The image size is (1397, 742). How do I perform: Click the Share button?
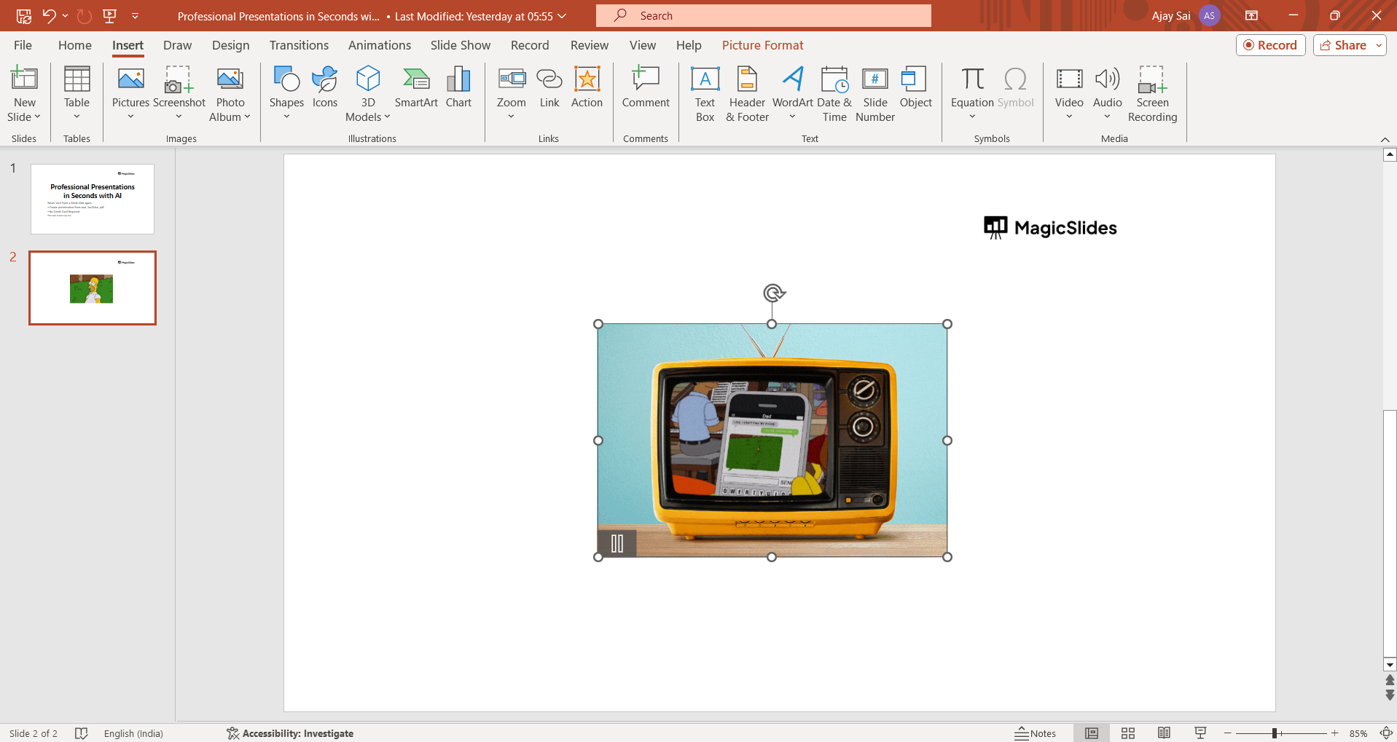coord(1345,45)
